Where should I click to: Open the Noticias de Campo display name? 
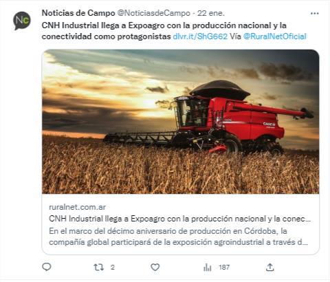tap(78, 13)
